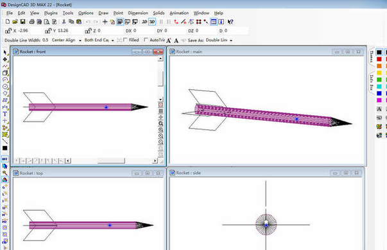Screen dimensions: 387x250
Task: Click the black current color box in toolbox
Action: pyautogui.click(x=5, y=148)
